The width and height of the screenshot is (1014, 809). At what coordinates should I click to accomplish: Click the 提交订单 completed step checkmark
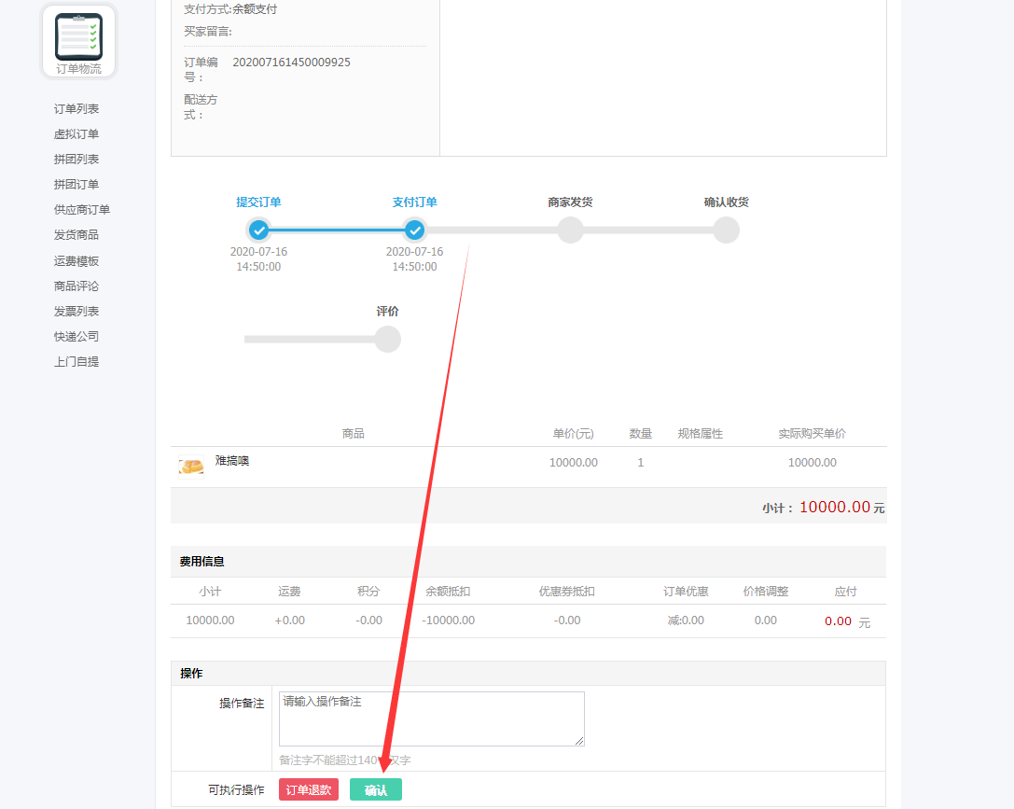[259, 230]
